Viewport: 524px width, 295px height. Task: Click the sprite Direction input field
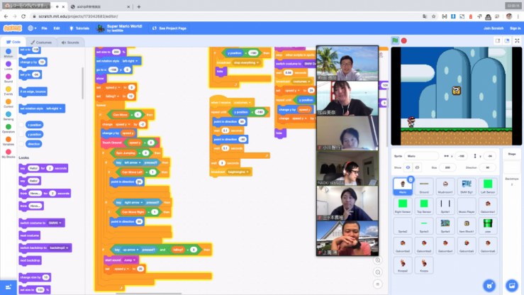488,167
